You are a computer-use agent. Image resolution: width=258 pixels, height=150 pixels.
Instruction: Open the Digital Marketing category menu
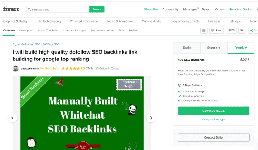[49, 21]
